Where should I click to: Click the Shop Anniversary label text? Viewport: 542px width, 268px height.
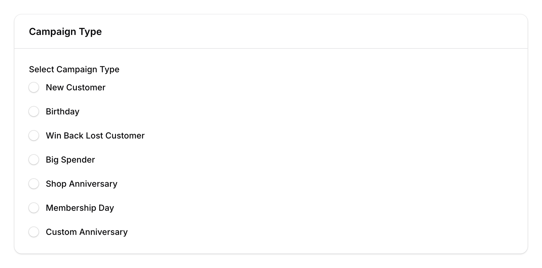tap(81, 184)
